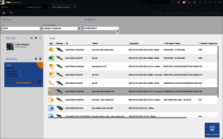Close the Configuration tab
Image resolution: width=223 pixels, height=139 pixels.
click(x=49, y=7)
